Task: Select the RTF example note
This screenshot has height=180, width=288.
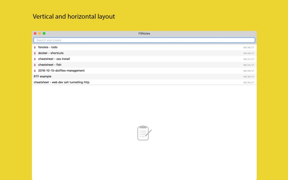Action: 144,77
